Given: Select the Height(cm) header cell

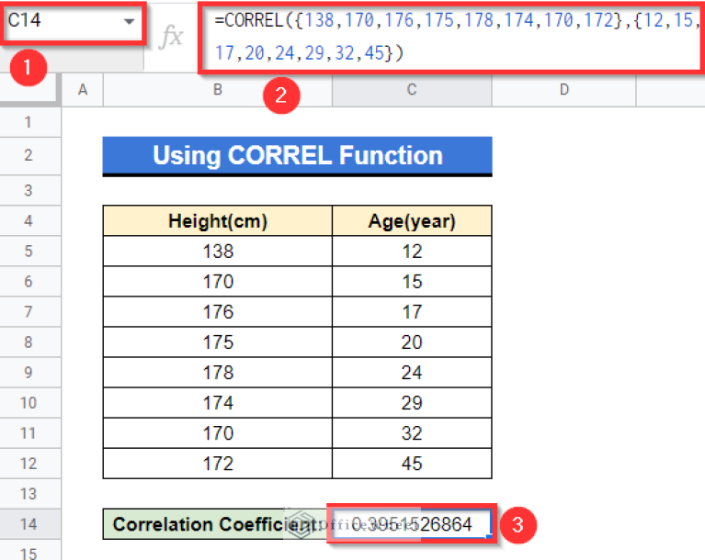Looking at the screenshot, I should (217, 221).
